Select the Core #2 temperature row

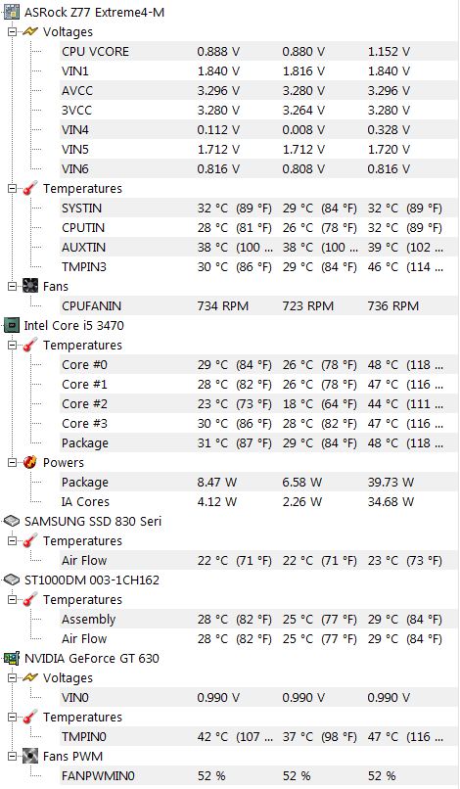click(x=258, y=404)
